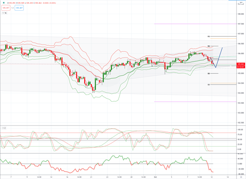The width and height of the screenshot is (246, 179).
Task: Click the red current price label 105.463
Action: point(241,64)
